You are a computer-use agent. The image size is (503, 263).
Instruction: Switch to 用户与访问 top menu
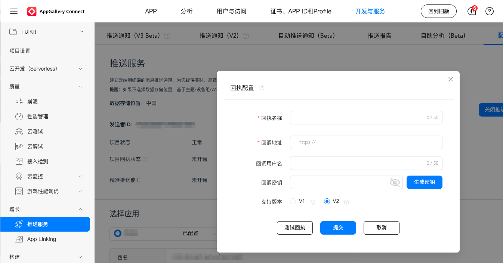tap(231, 11)
